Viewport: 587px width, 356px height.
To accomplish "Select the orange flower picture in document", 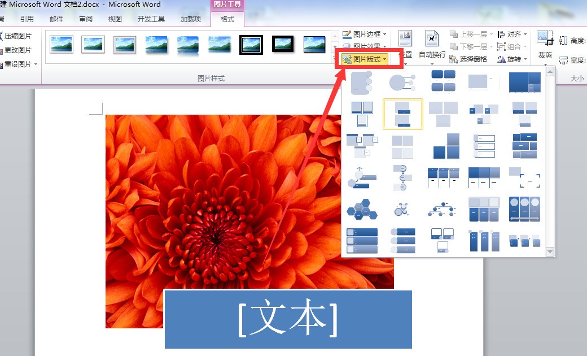I will pyautogui.click(x=223, y=202).
